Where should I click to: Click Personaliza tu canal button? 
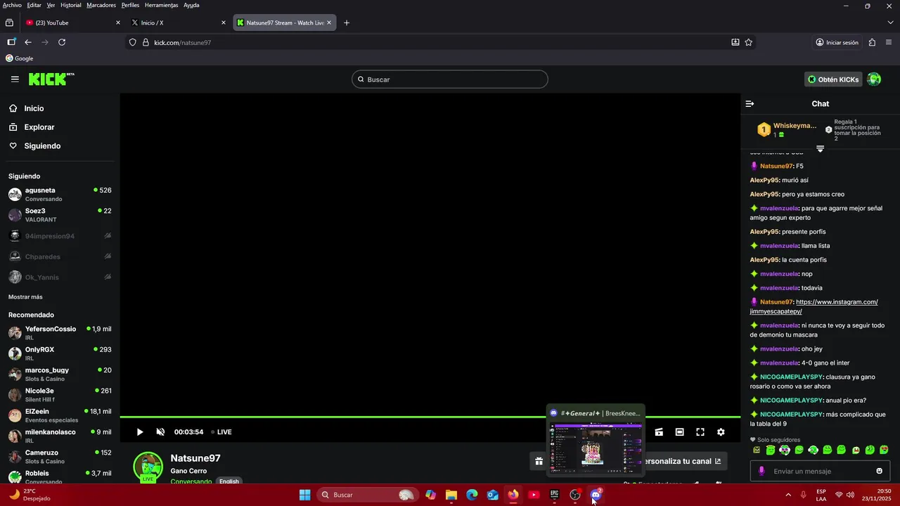[681, 461]
